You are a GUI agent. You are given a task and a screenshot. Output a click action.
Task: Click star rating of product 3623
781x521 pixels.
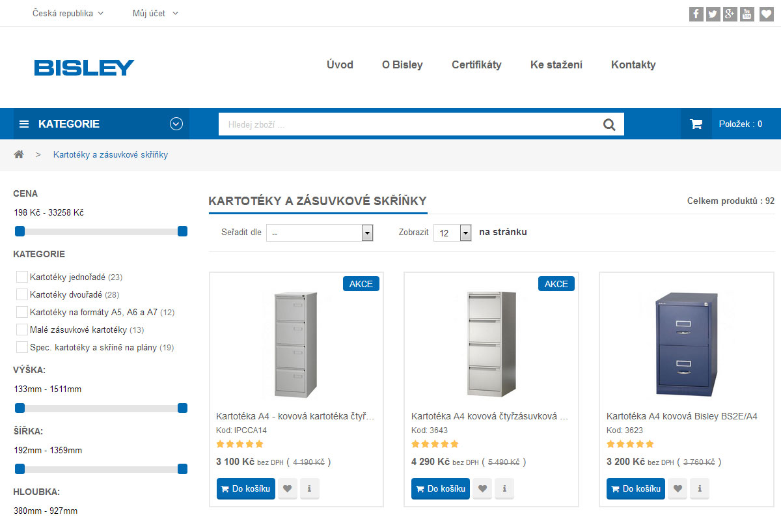(x=631, y=444)
